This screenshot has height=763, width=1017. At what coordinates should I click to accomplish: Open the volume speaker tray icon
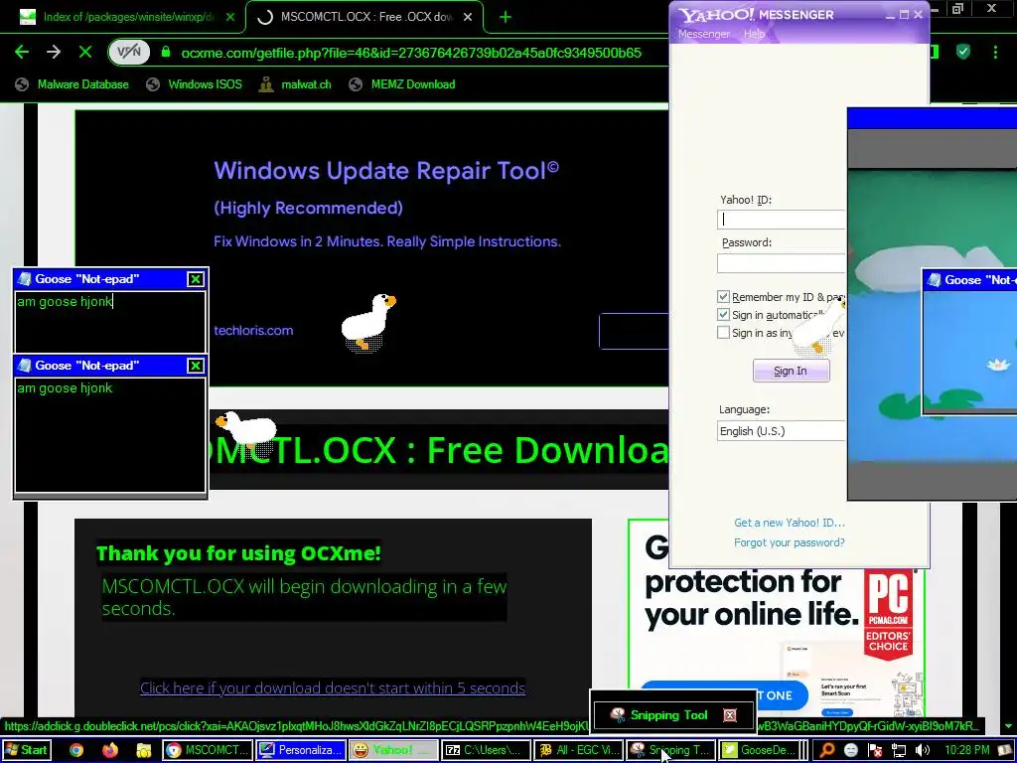[x=923, y=750]
